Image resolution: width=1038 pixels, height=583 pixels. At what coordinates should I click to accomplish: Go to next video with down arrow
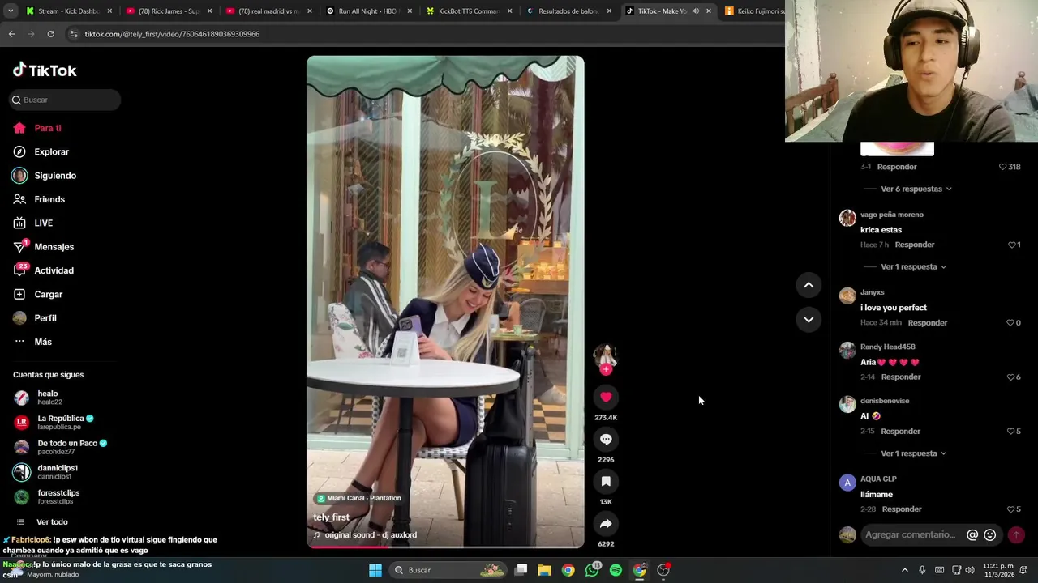point(809,319)
